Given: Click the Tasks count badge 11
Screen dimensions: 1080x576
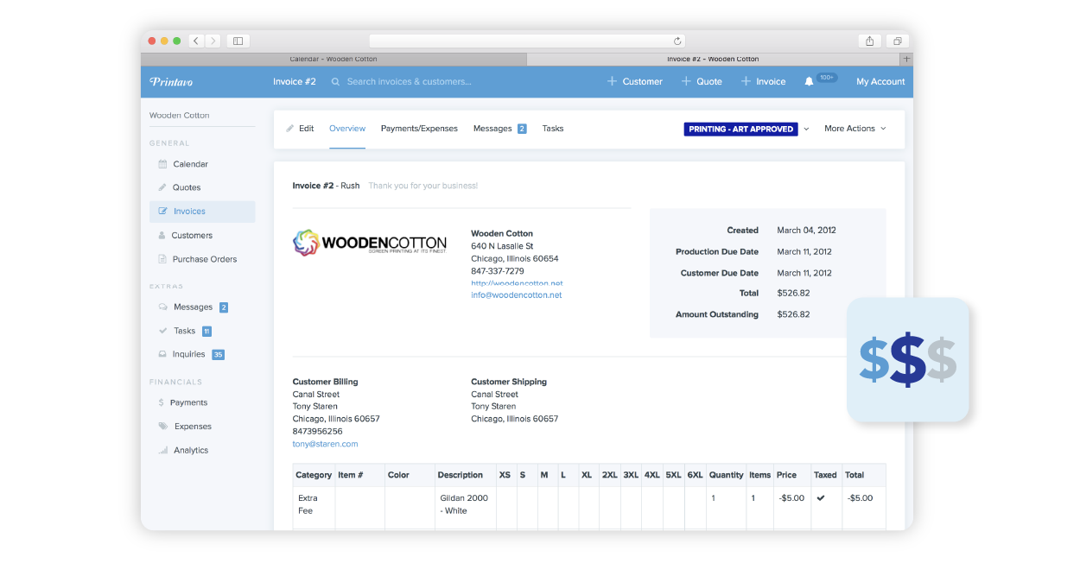Looking at the screenshot, I should (x=206, y=331).
